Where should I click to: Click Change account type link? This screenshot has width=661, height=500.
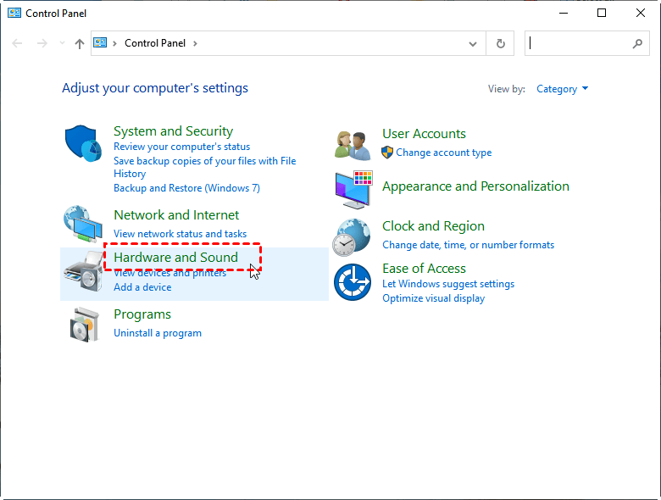tap(443, 153)
